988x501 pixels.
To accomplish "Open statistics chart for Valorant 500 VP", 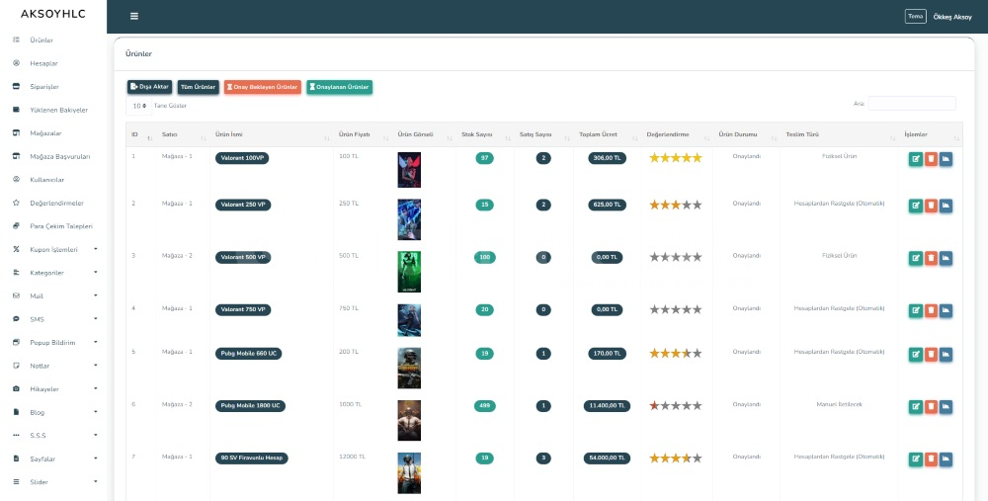I will [946, 258].
